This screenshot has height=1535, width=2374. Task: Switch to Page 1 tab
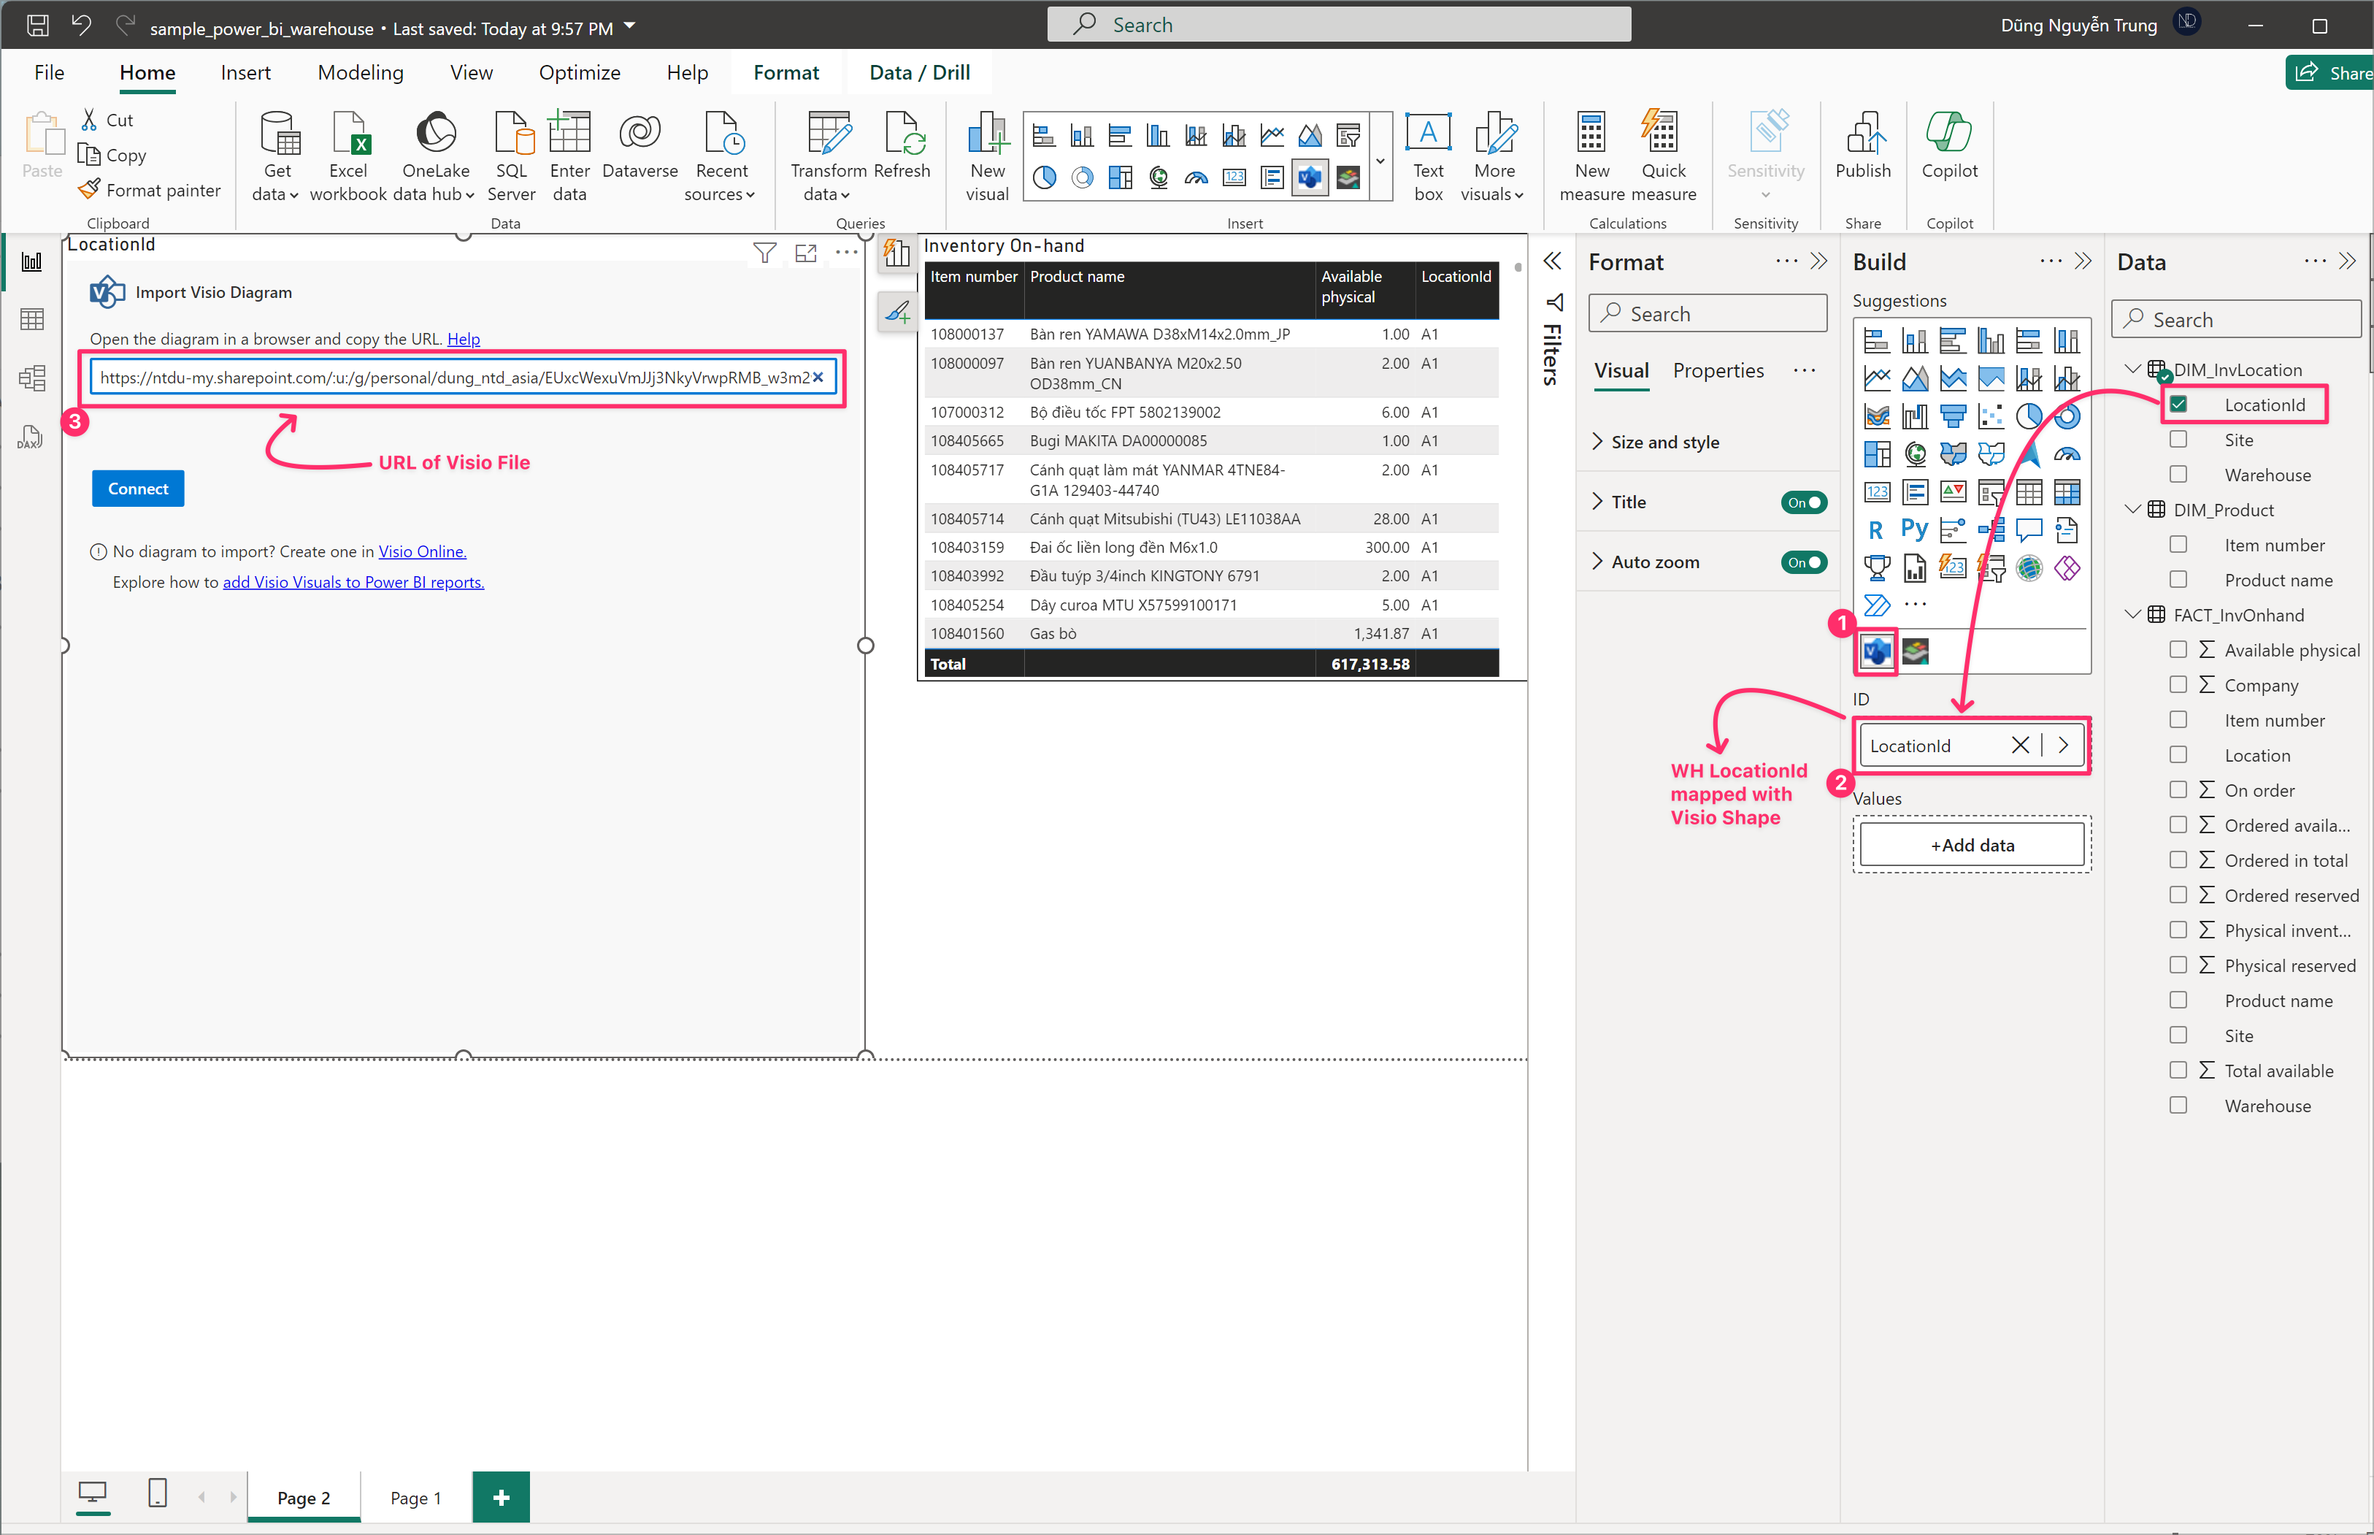pyautogui.click(x=415, y=1497)
